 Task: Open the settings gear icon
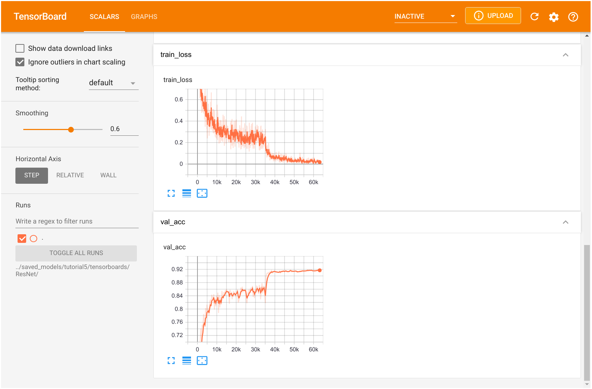click(x=554, y=17)
